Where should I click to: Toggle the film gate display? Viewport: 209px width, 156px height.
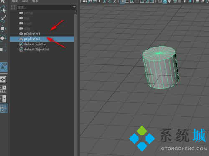point(127,2)
